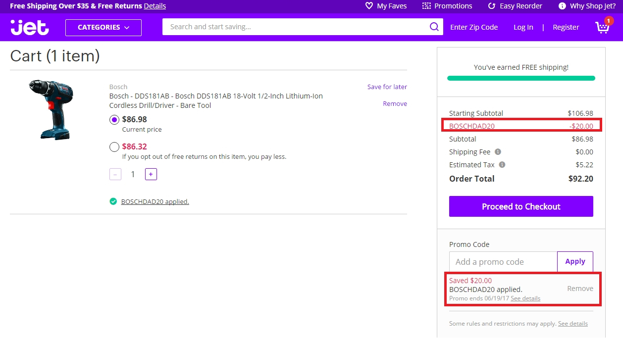
Task: Click the Shipping Fee info icon
Action: [x=498, y=152]
